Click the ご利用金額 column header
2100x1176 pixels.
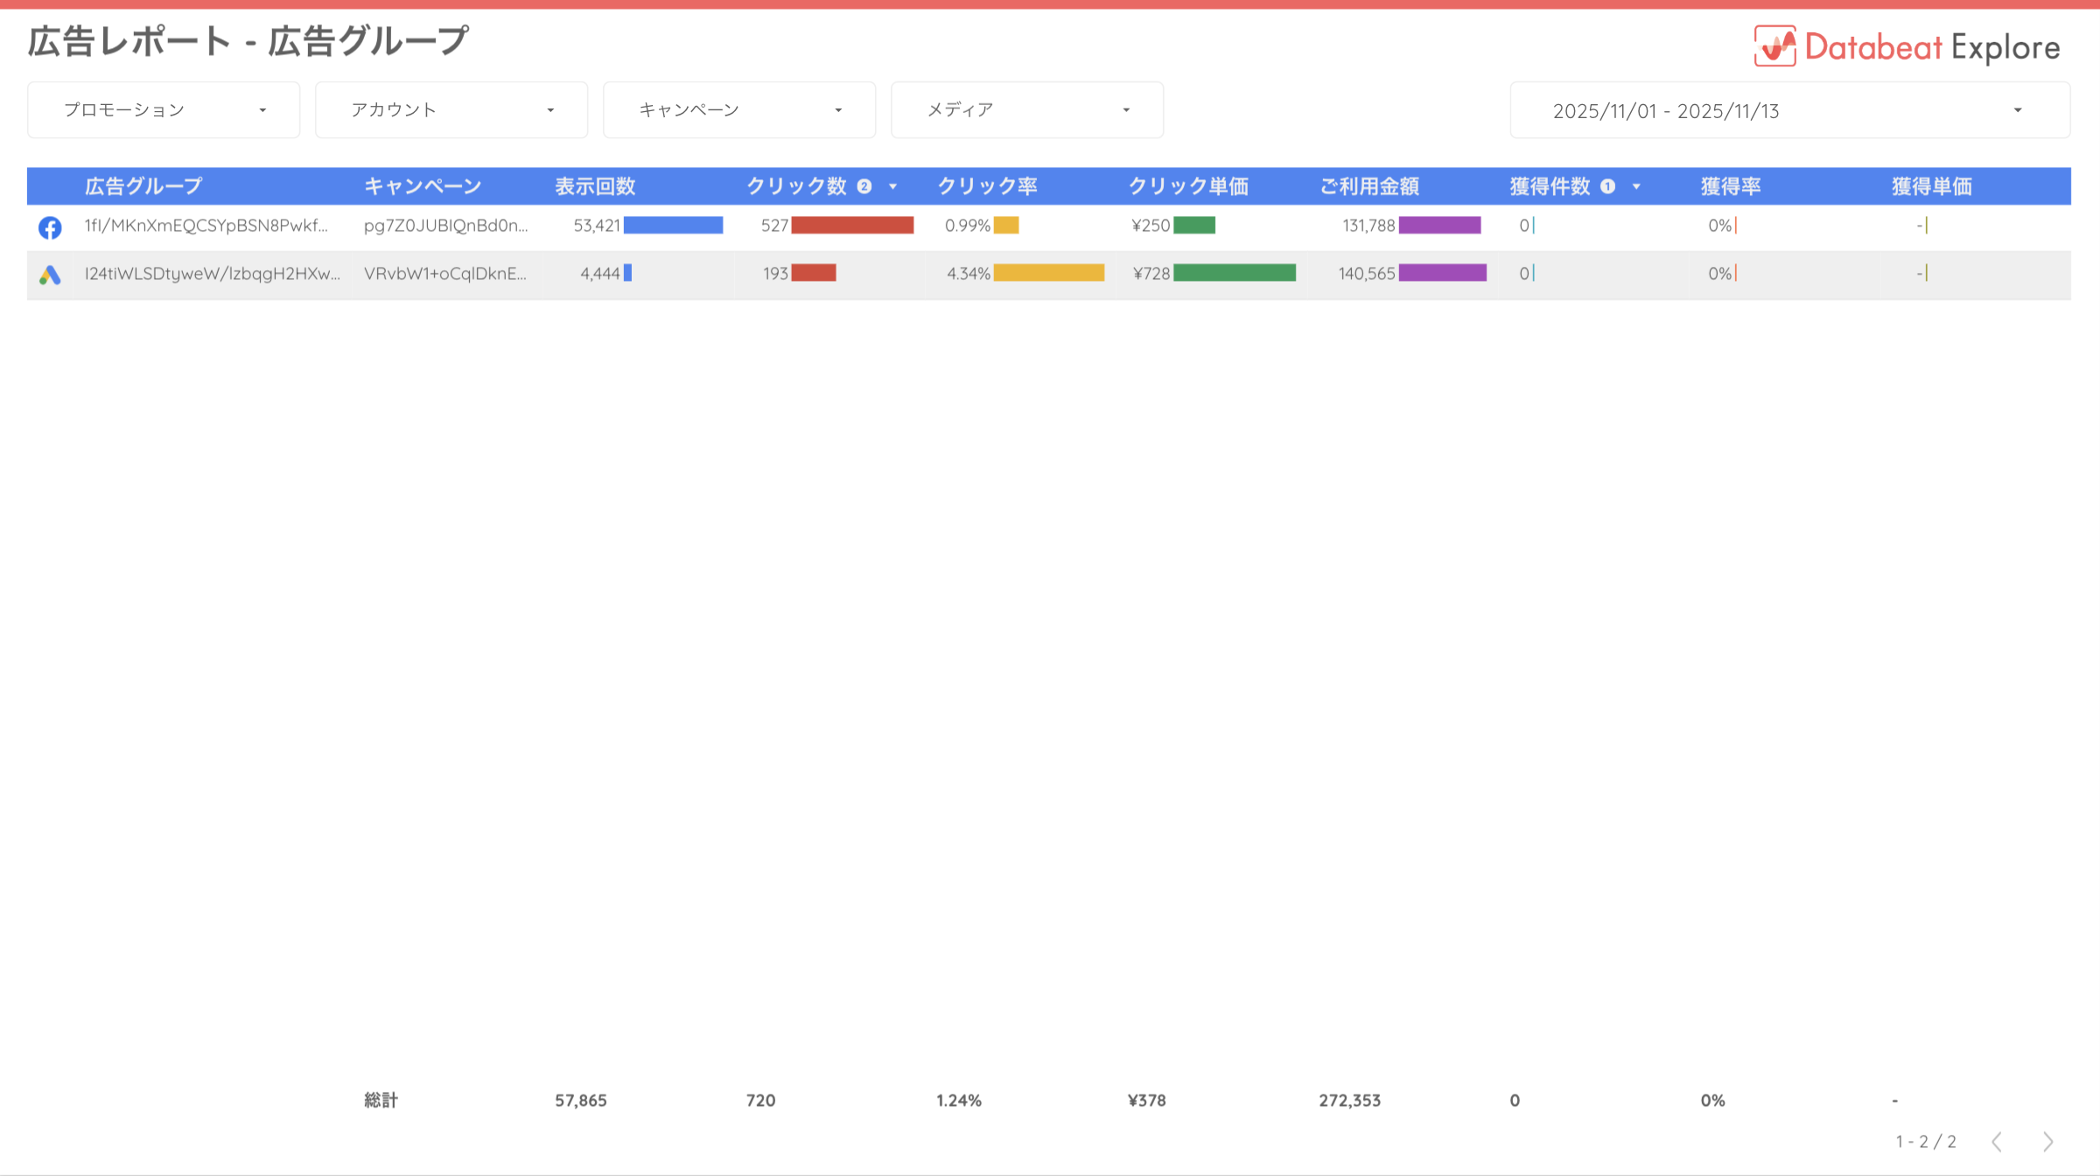[x=1369, y=186]
